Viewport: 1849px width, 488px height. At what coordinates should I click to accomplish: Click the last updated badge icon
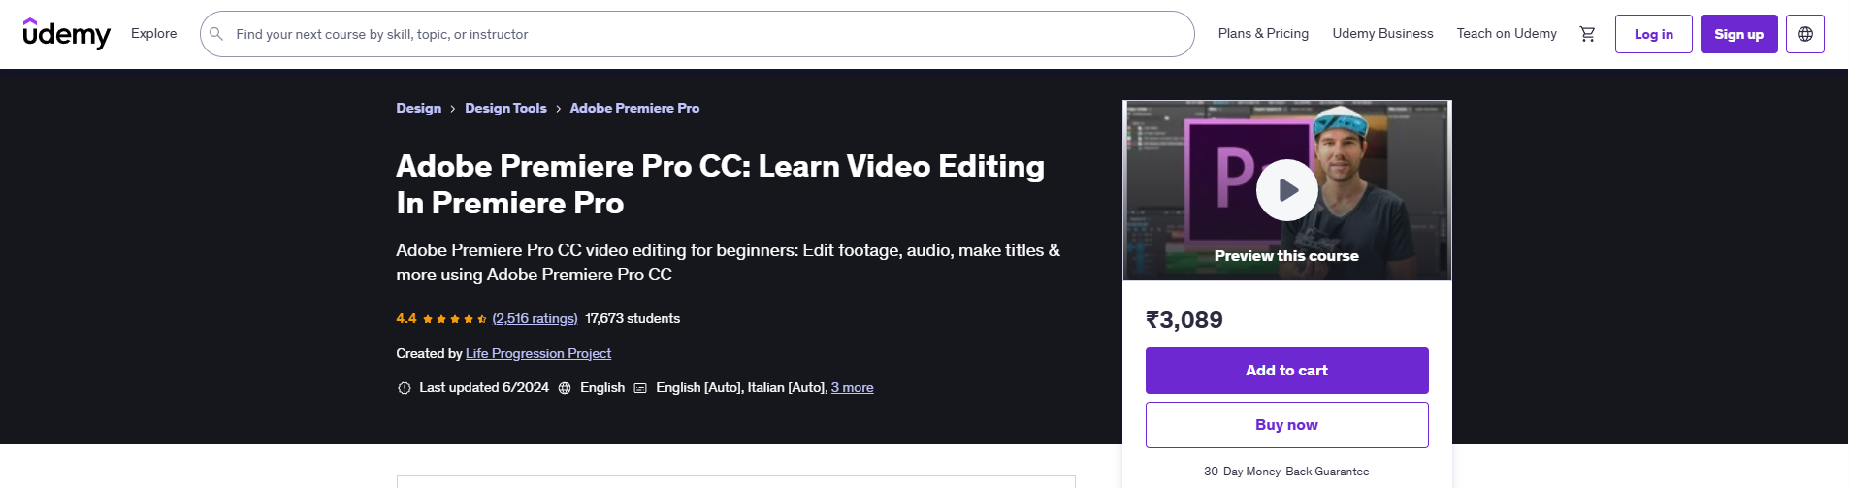pos(405,388)
